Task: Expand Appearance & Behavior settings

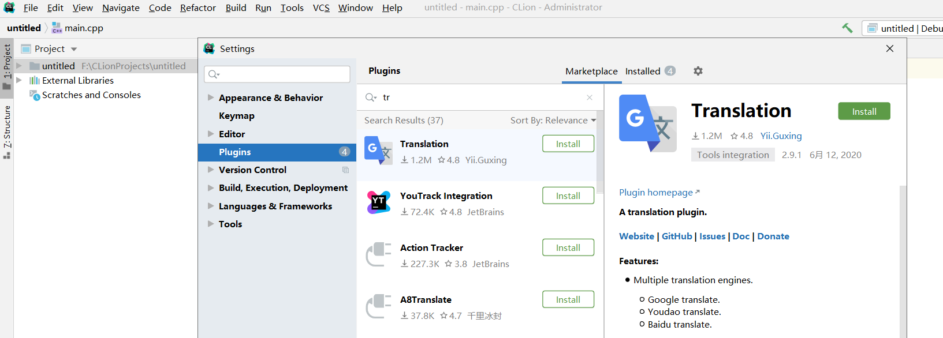Action: click(x=211, y=97)
